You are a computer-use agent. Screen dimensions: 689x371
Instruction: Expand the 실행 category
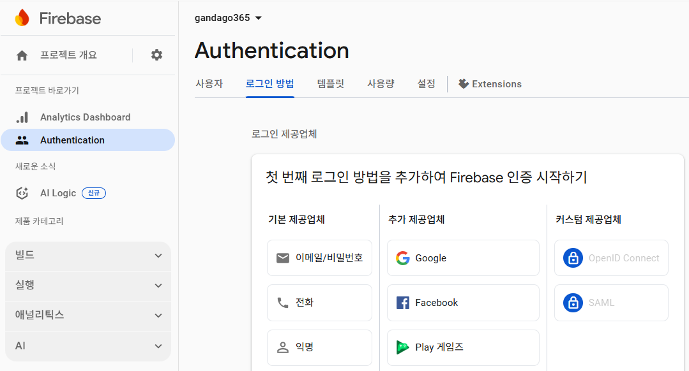coord(88,286)
